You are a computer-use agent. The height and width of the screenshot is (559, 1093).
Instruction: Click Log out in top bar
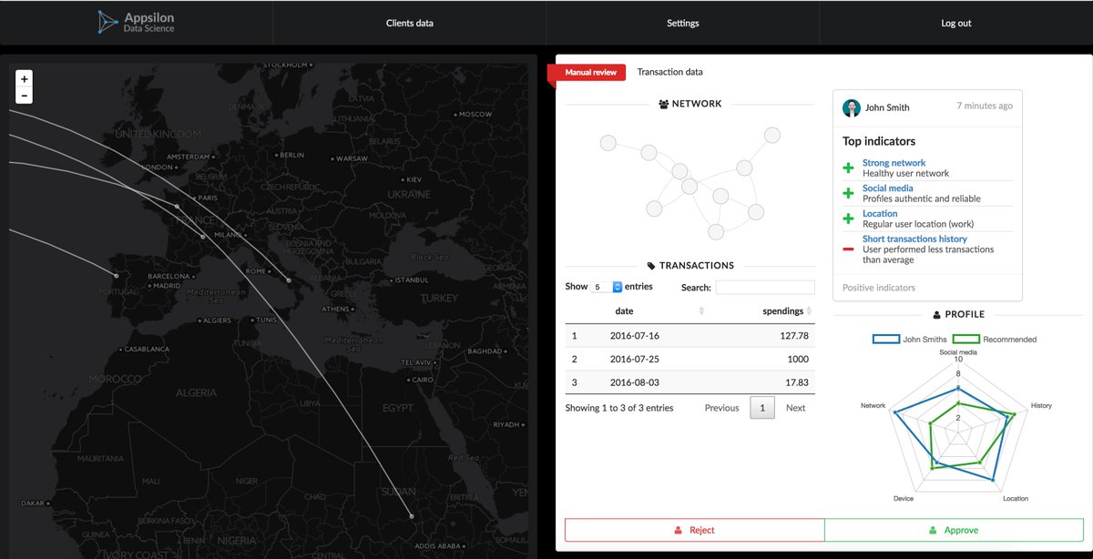pyautogui.click(x=956, y=23)
